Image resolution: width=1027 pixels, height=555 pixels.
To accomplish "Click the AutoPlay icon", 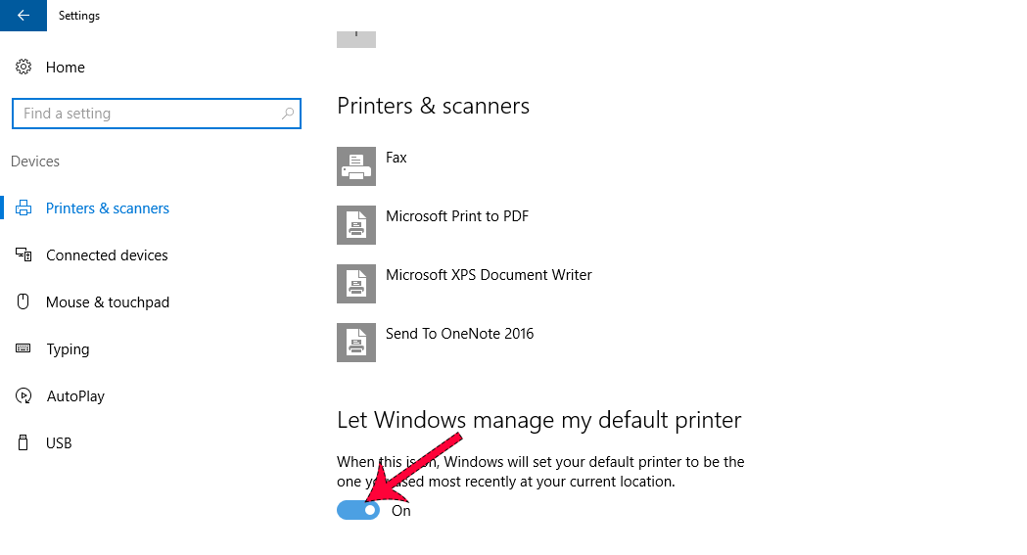I will (23, 396).
